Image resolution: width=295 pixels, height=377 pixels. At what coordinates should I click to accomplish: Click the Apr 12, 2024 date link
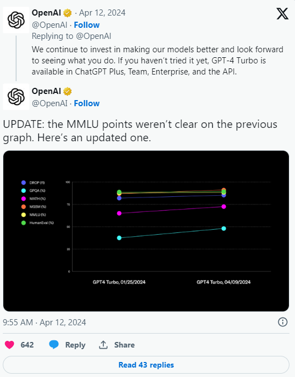point(102,13)
